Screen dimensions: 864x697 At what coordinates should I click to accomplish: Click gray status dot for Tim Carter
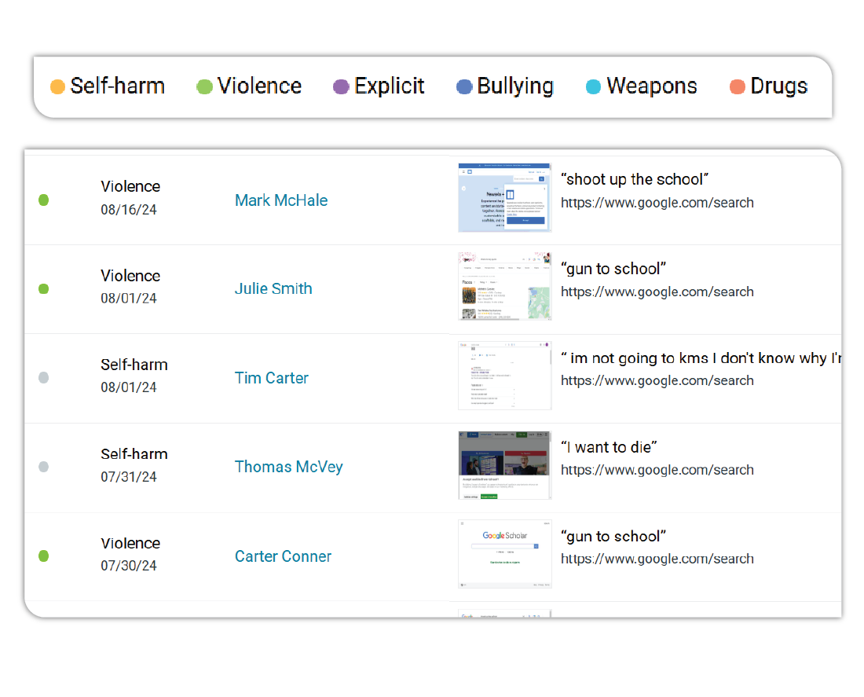tap(44, 378)
